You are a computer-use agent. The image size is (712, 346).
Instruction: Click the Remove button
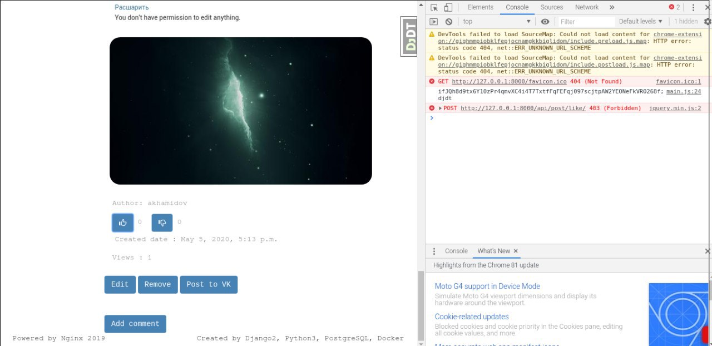click(x=157, y=284)
